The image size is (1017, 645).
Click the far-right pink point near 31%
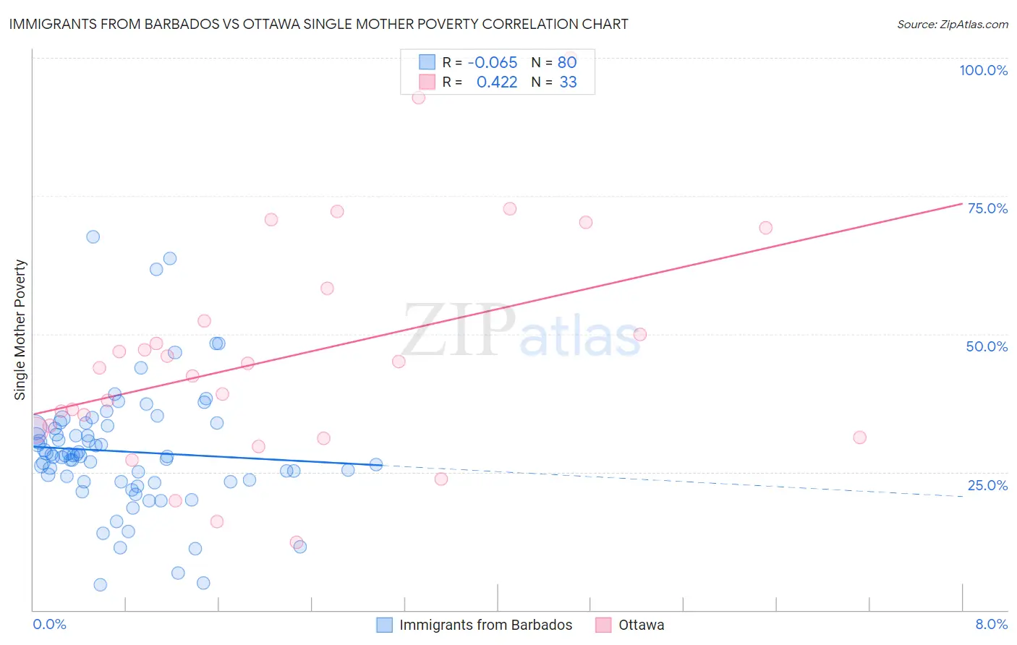(x=859, y=437)
